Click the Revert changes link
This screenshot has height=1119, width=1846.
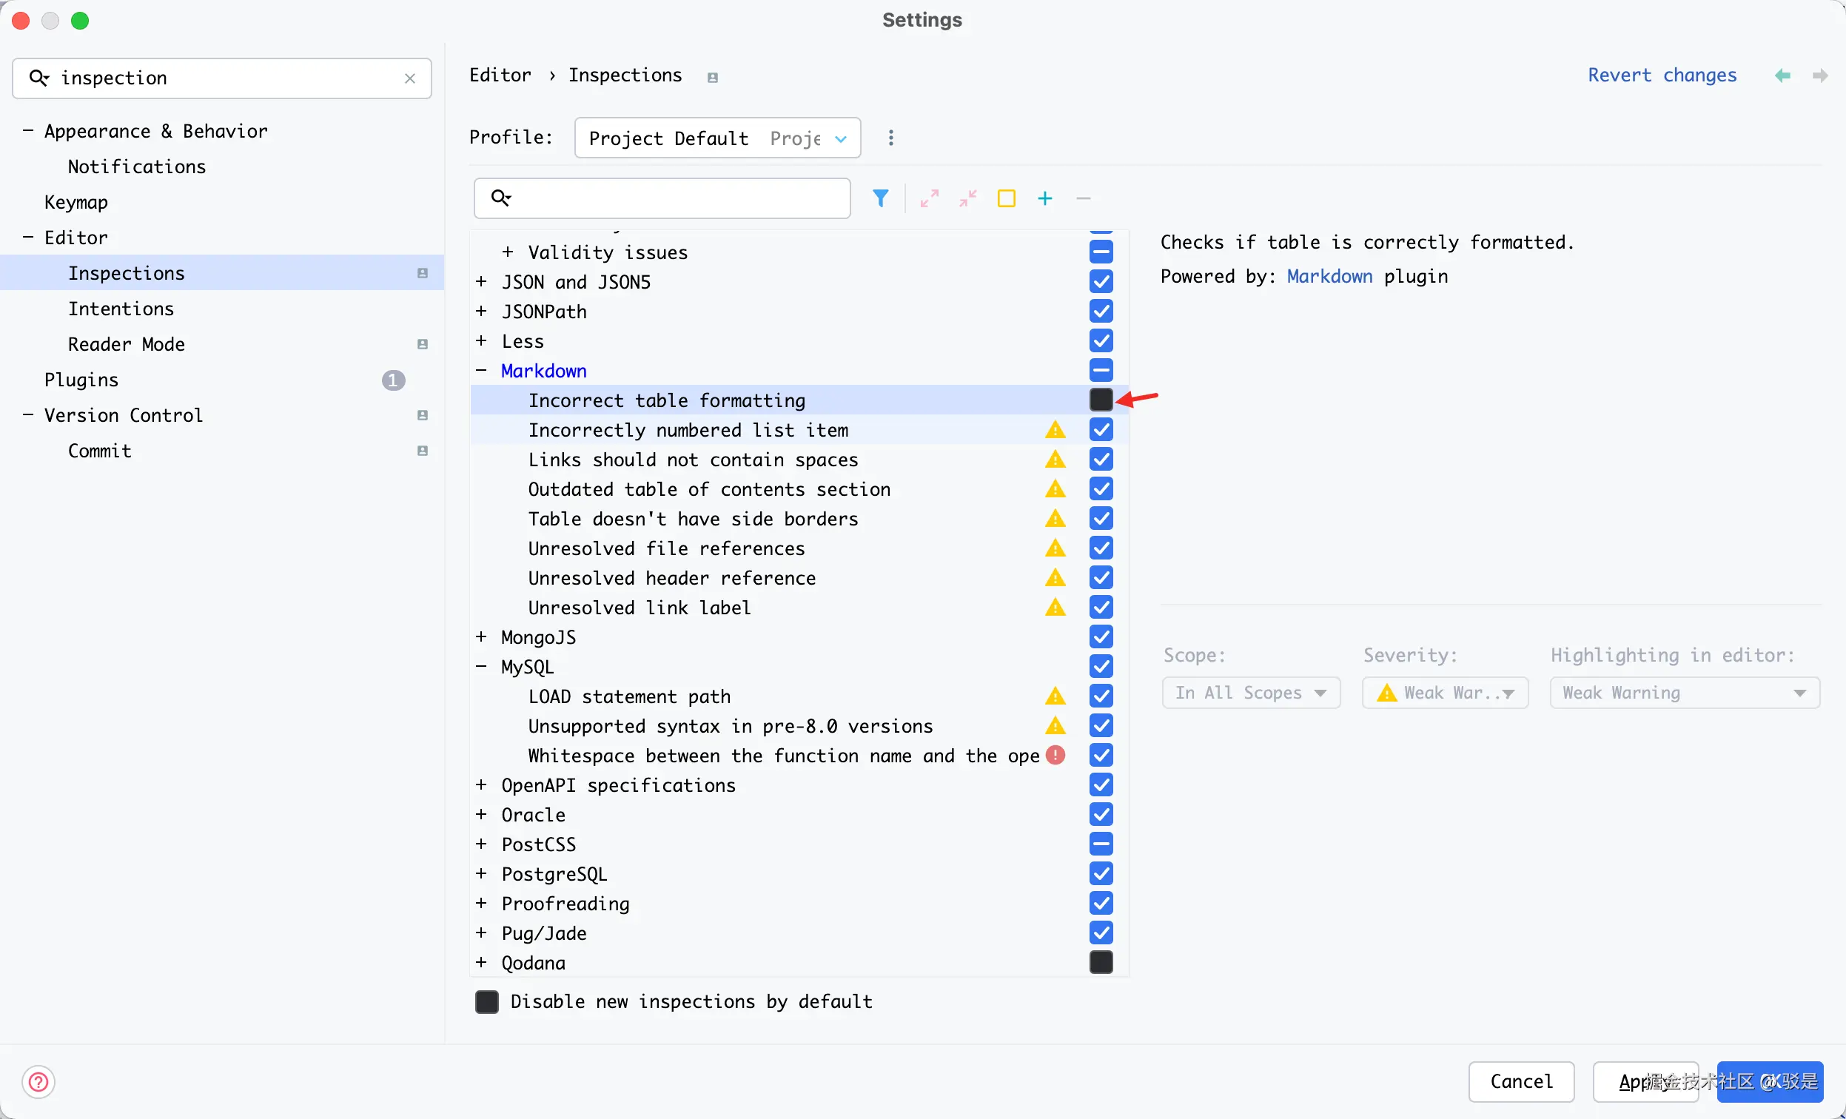(x=1662, y=75)
